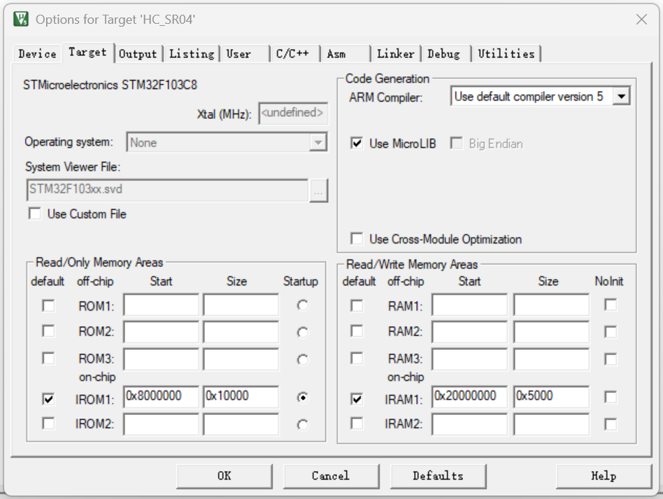This screenshot has width=663, height=499.
Task: Click the ROM1 Size field
Action: pyautogui.click(x=241, y=304)
